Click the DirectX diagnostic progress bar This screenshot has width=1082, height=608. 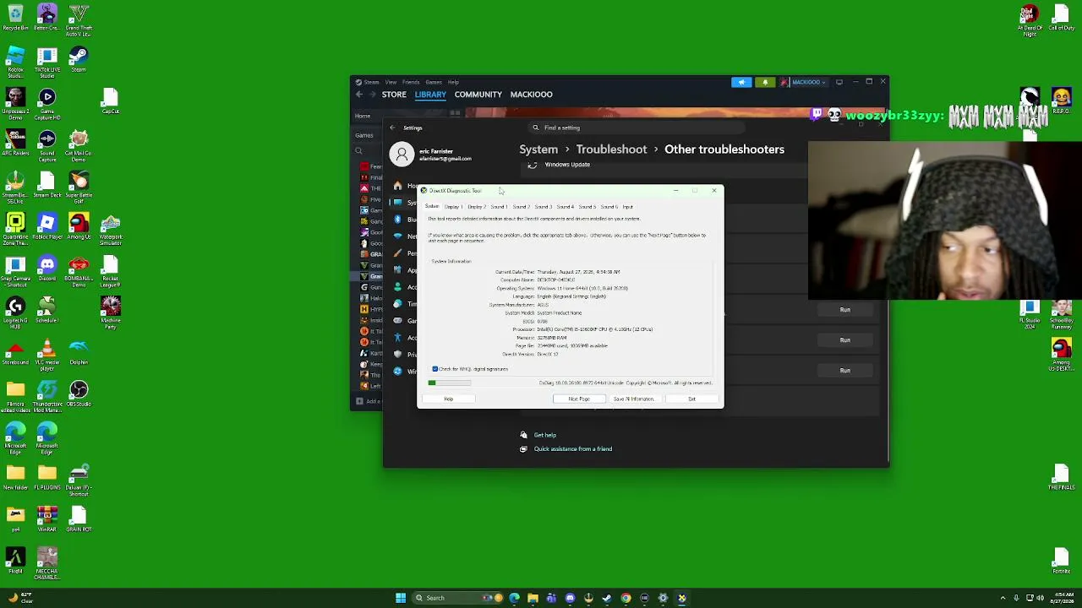[449, 383]
